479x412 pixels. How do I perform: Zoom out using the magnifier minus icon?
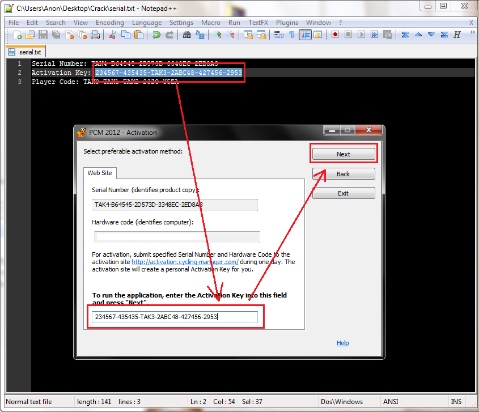tap(231, 35)
